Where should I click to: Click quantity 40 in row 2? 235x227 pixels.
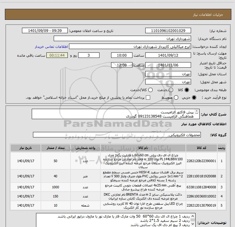56,176
